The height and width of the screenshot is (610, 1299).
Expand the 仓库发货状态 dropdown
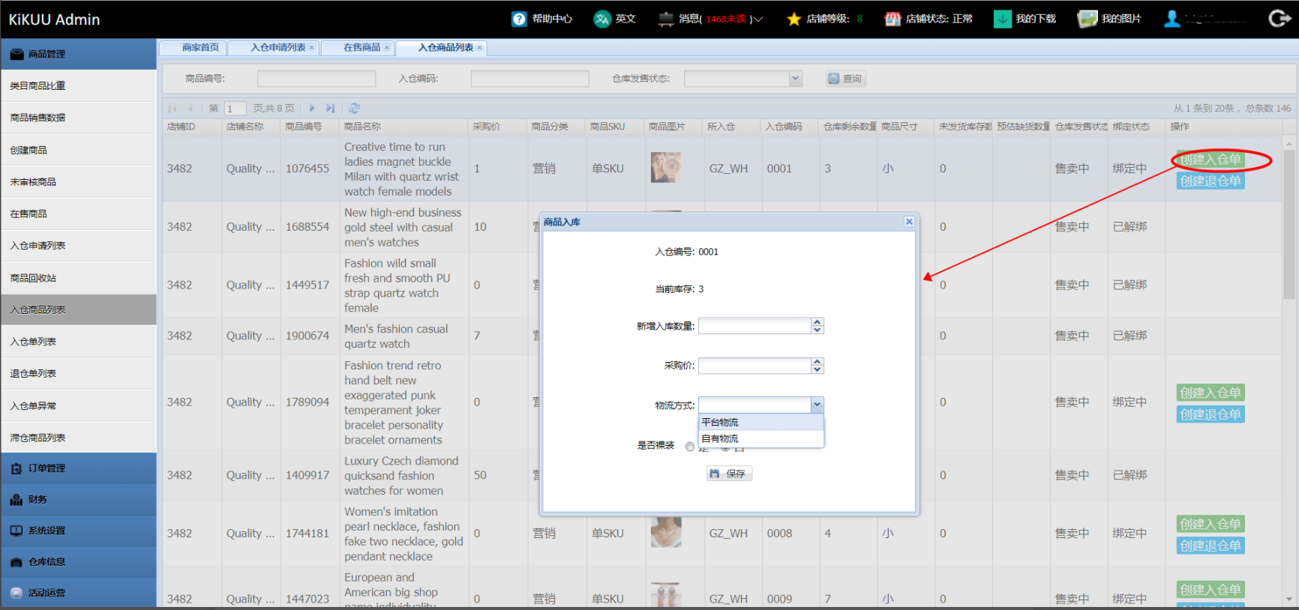pyautogui.click(x=795, y=79)
